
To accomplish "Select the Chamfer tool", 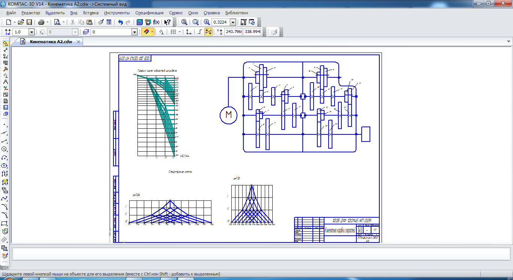I will (x=5, y=207).
